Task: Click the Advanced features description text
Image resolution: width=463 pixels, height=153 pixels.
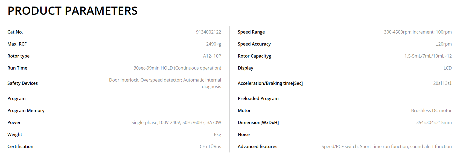Action: coord(386,146)
